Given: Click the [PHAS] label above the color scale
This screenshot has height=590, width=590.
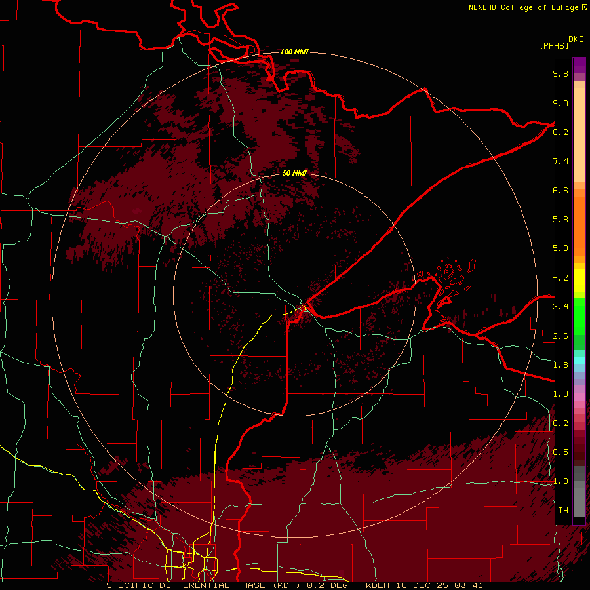Looking at the screenshot, I should [554, 45].
